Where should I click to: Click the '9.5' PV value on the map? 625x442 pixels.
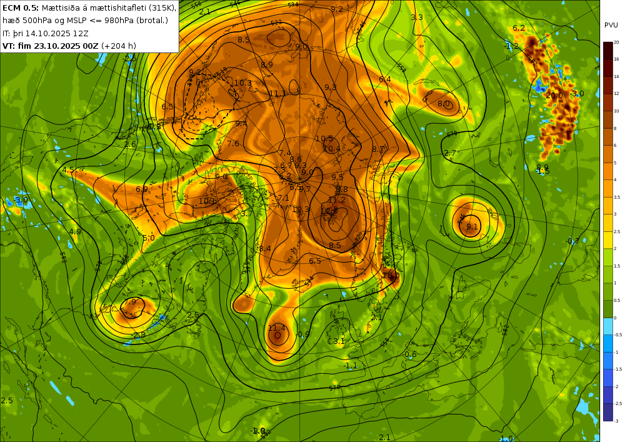pos(337,177)
